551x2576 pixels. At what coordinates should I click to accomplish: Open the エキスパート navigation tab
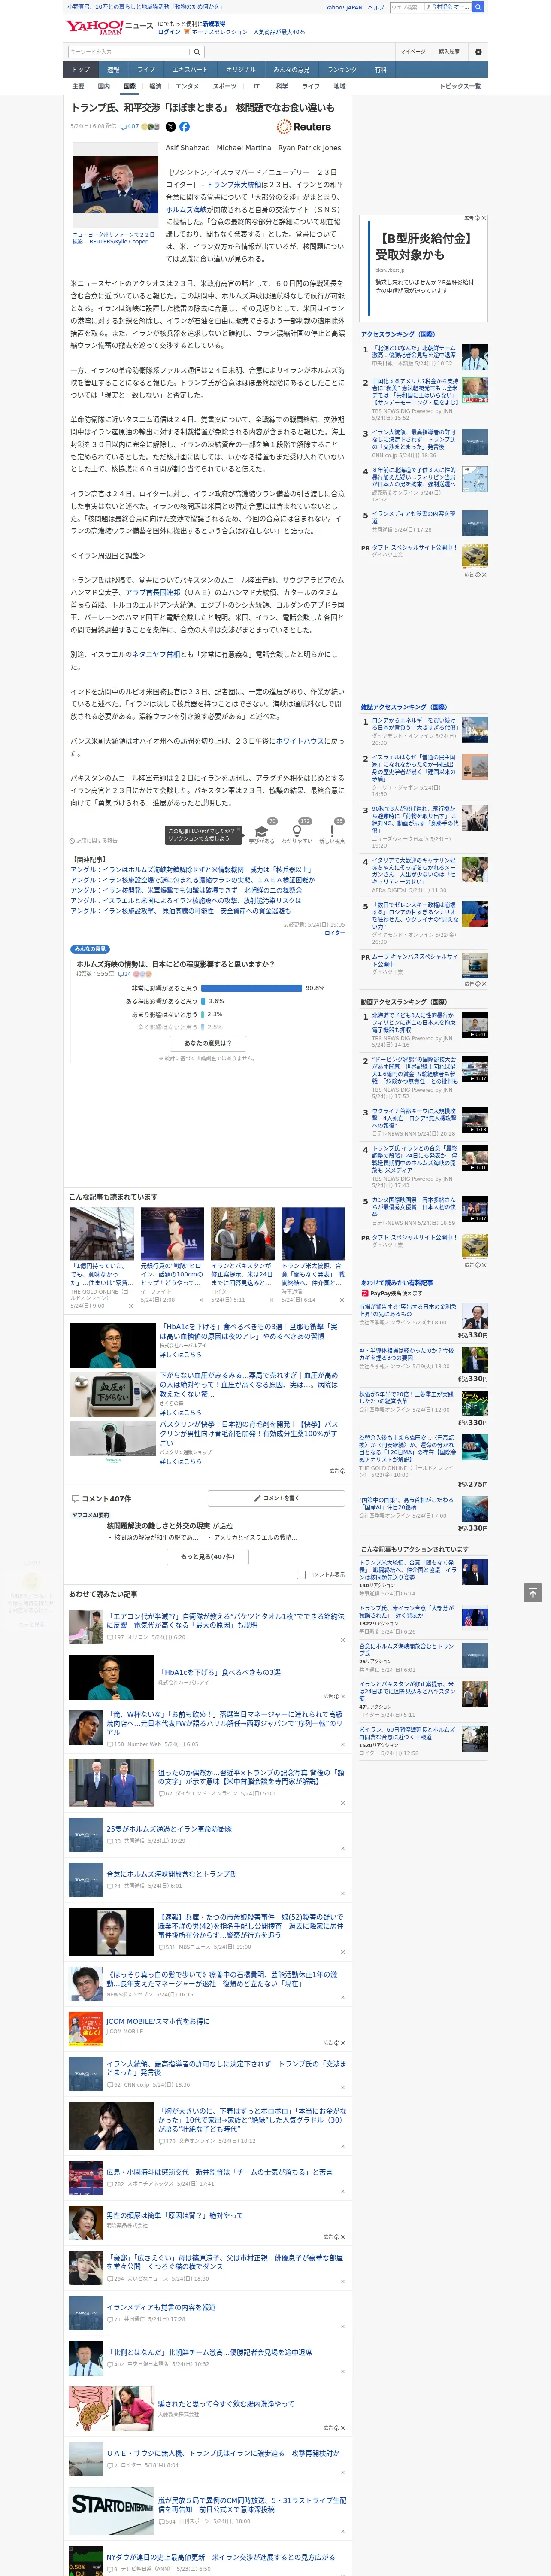(x=190, y=70)
